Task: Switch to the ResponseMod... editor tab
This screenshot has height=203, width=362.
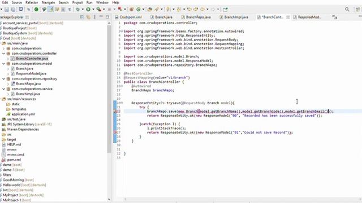Action: point(307,17)
